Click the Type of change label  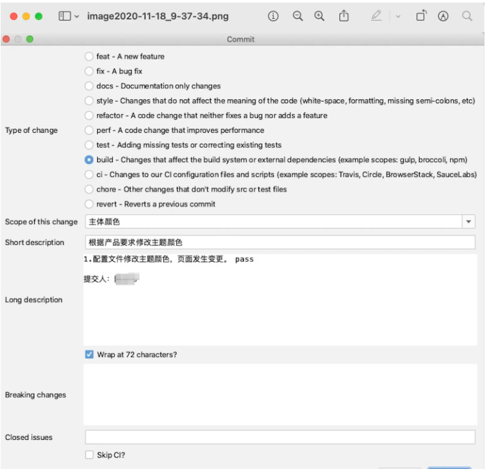(x=31, y=130)
